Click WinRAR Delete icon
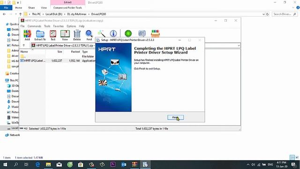Screen dimensions: 300x169 tap(77, 35)
